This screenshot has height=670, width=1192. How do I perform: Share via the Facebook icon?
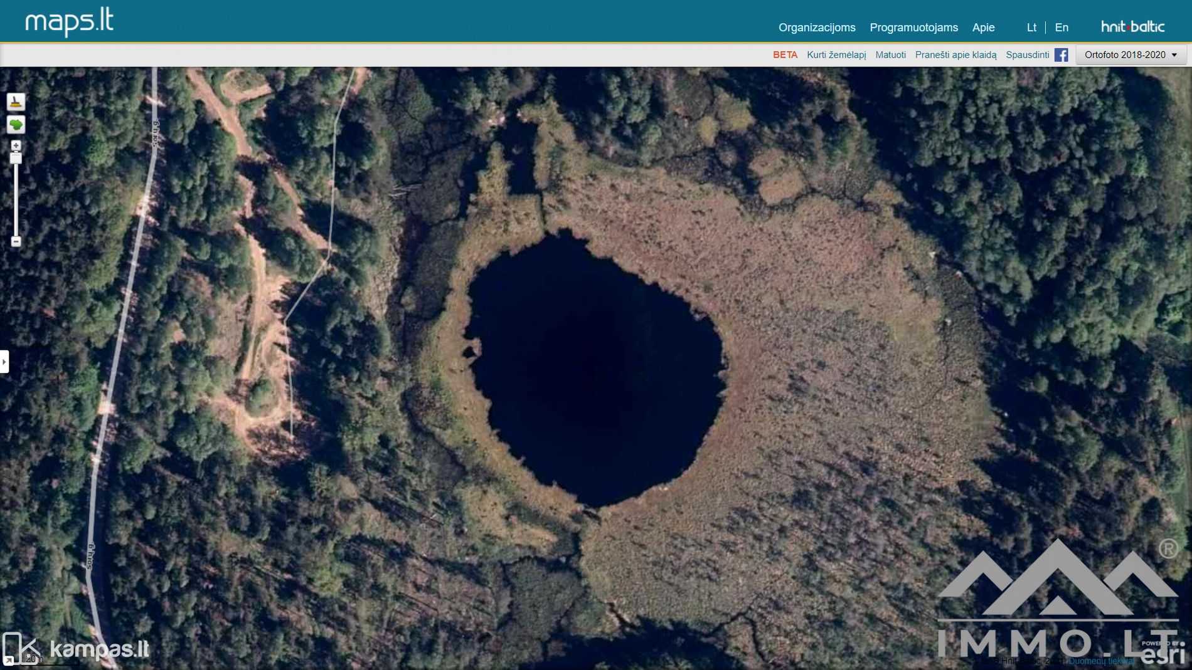(x=1061, y=55)
